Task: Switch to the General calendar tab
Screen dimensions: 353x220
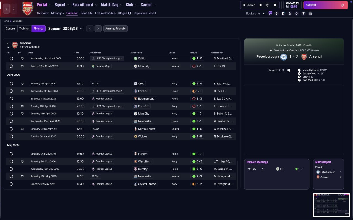Action: tap(10, 29)
